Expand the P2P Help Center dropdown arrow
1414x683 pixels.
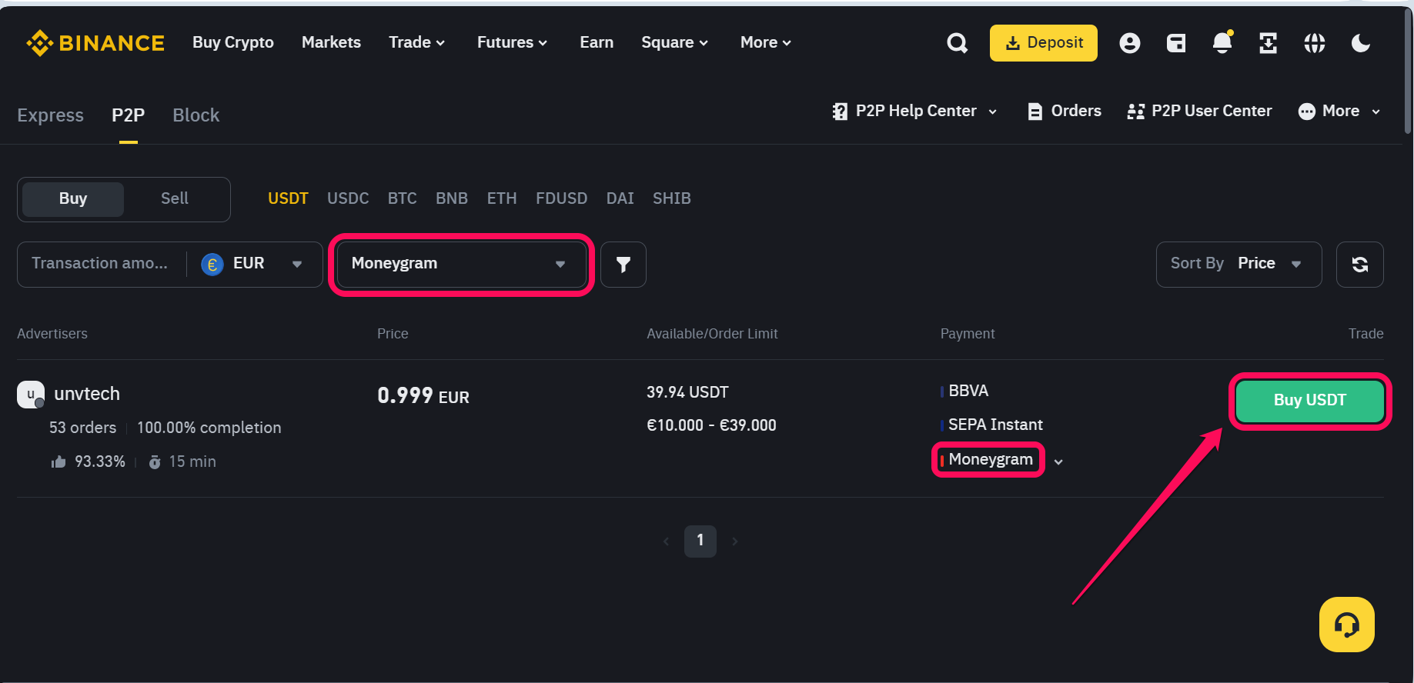993,112
